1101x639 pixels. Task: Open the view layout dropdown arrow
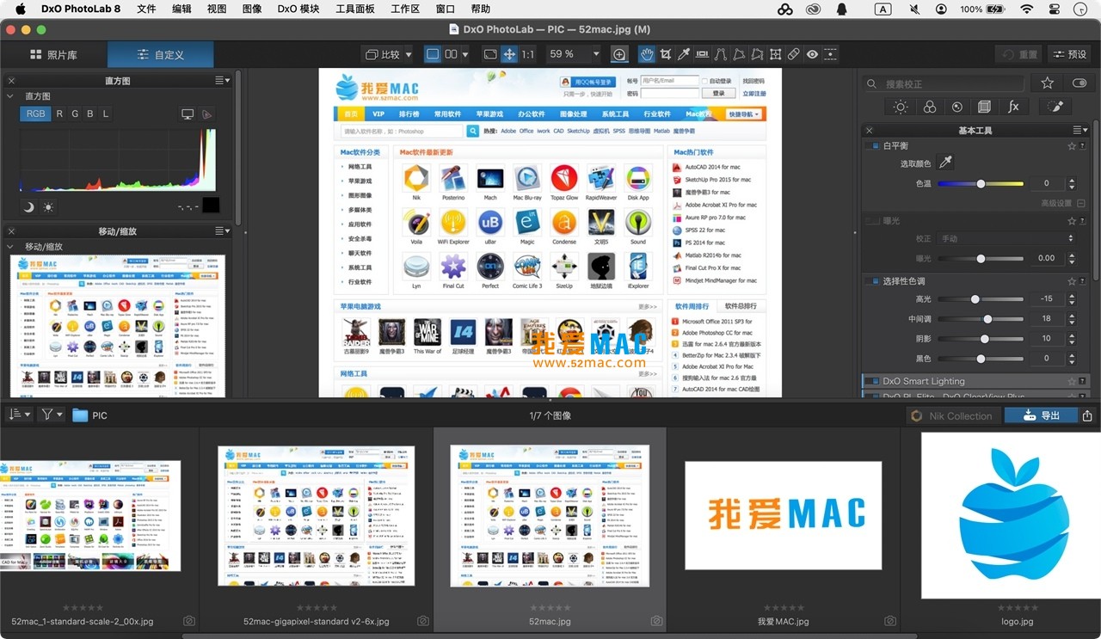pyautogui.click(x=465, y=54)
